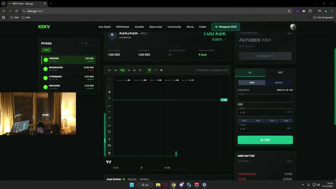Select the arrow trend line tool
This screenshot has height=189, width=336.
[x=109, y=118]
